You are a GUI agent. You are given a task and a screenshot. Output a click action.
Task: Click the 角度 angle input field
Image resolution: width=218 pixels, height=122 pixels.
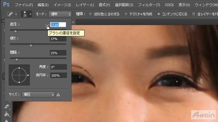58,67
